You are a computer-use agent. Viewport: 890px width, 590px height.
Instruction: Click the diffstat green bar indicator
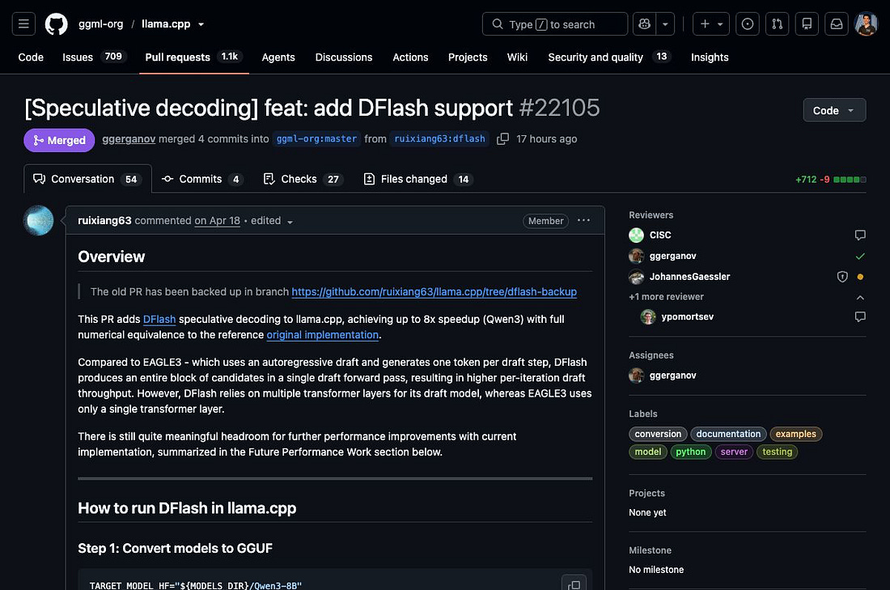tap(850, 180)
